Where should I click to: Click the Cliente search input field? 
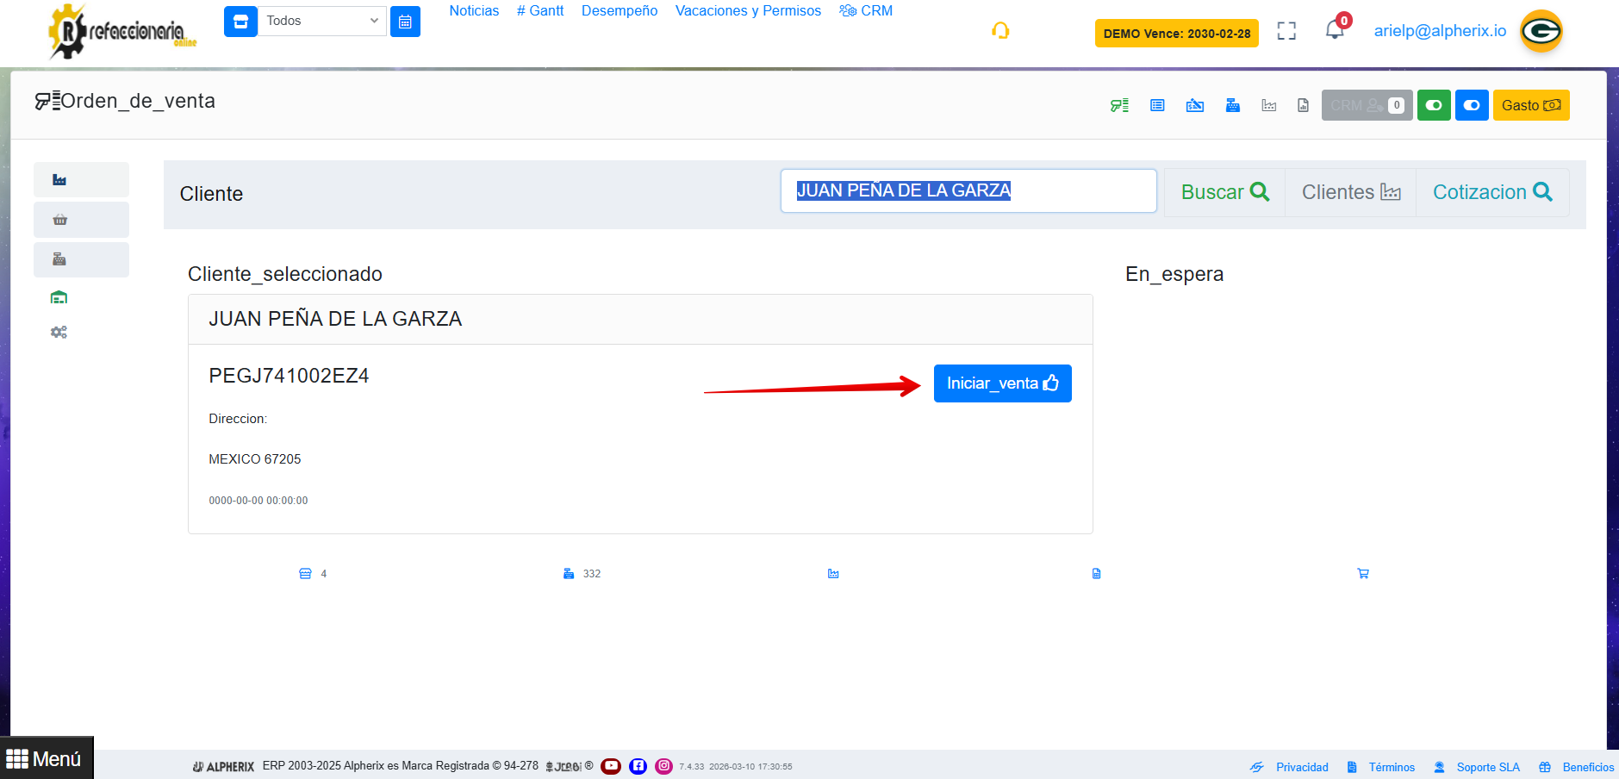(x=968, y=191)
